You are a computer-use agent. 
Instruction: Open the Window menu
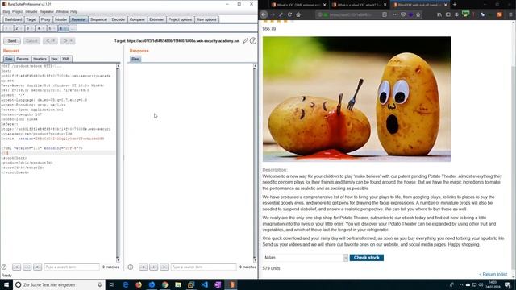62,11
